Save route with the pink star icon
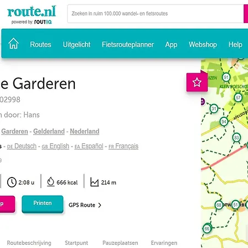The image size is (248, 248). [197, 82]
